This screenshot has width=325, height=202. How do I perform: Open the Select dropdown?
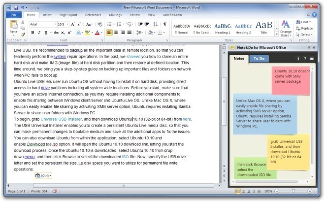coord(304,34)
